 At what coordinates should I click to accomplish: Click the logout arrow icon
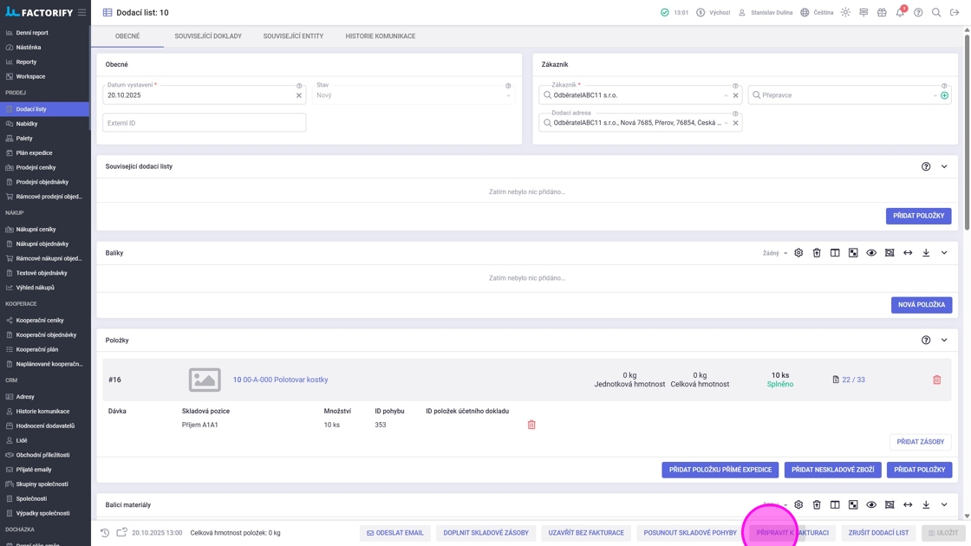point(955,12)
